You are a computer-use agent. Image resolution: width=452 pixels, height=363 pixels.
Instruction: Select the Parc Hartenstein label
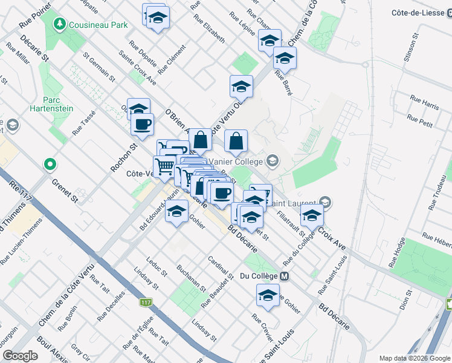pos(51,105)
